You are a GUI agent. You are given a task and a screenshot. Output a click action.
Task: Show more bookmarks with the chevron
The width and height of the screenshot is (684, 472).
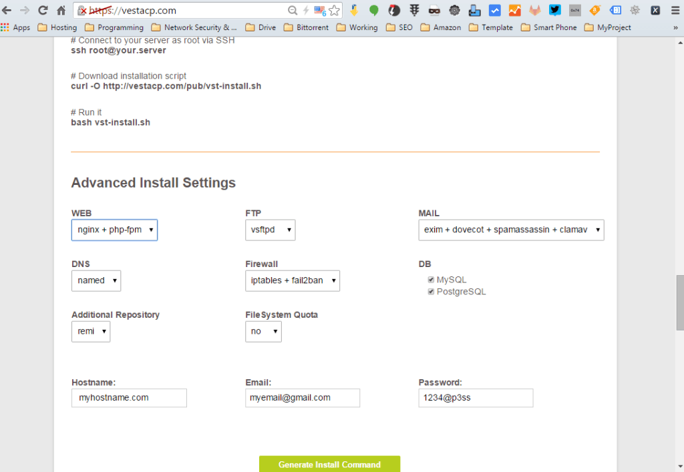pyautogui.click(x=675, y=27)
